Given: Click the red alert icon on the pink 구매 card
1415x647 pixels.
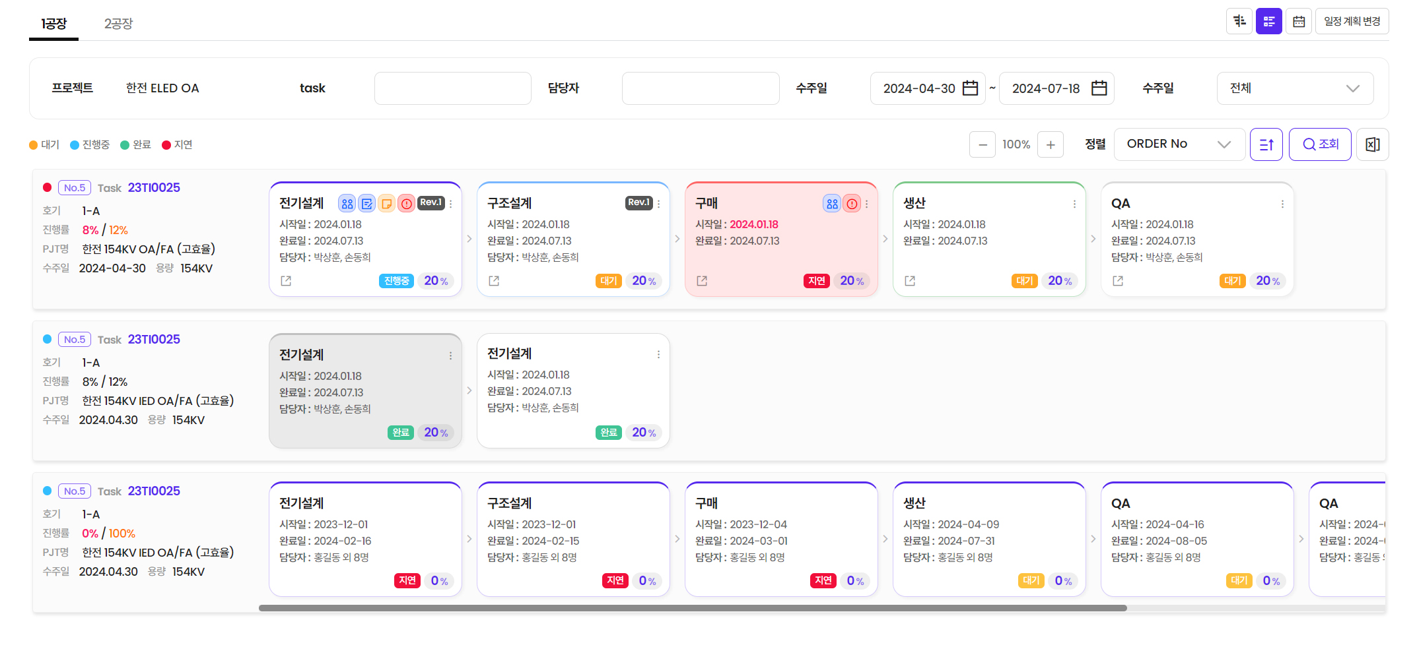Looking at the screenshot, I should click(852, 204).
